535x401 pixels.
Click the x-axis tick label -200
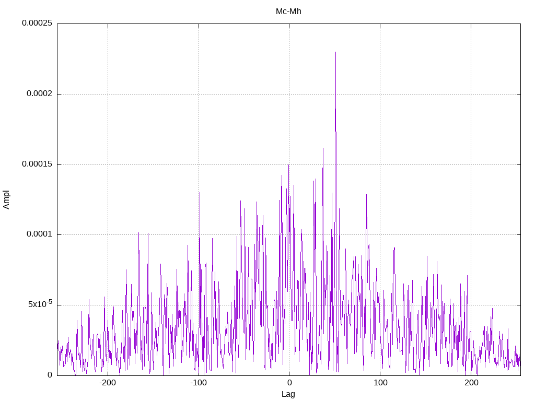pos(108,383)
